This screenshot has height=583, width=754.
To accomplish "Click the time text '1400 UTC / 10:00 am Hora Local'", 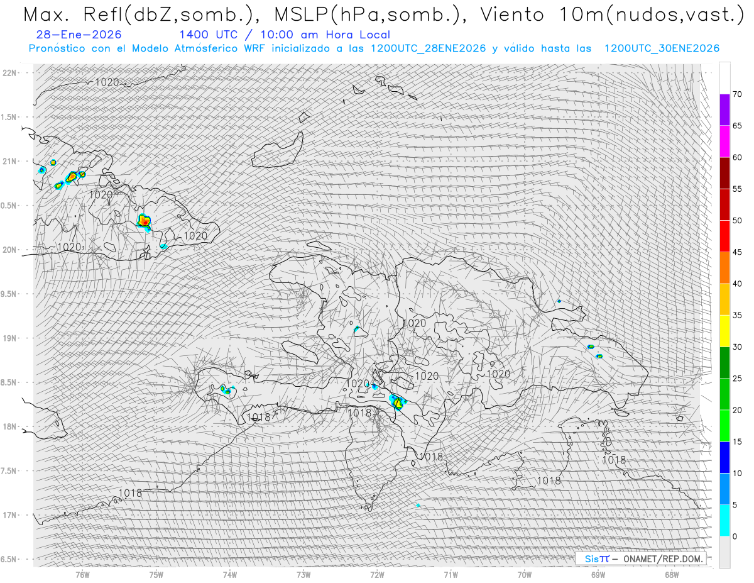I will [285, 35].
